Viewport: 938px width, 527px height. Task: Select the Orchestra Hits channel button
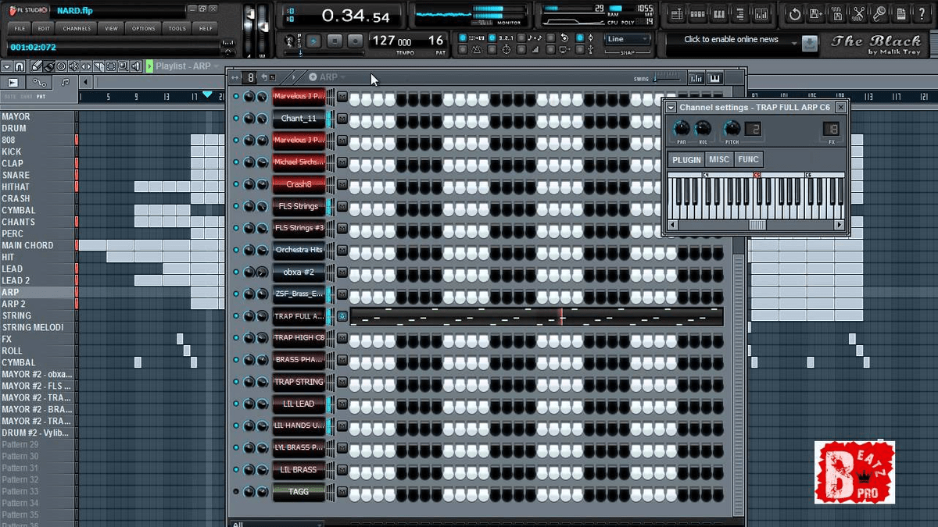(299, 250)
